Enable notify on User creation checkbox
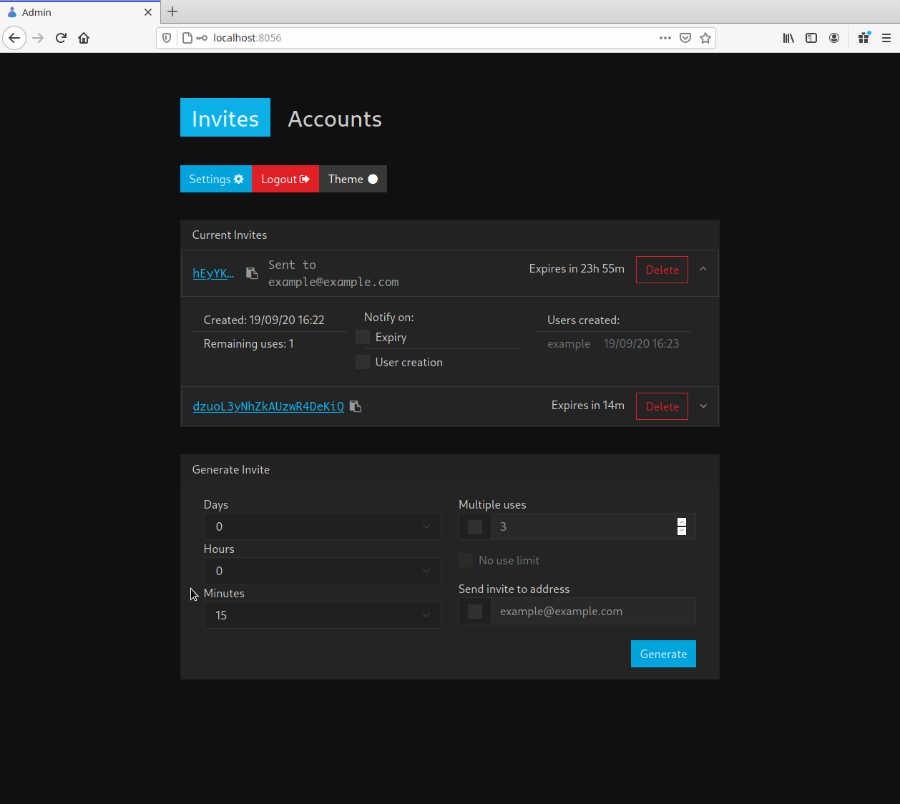This screenshot has width=900, height=804. tap(363, 362)
